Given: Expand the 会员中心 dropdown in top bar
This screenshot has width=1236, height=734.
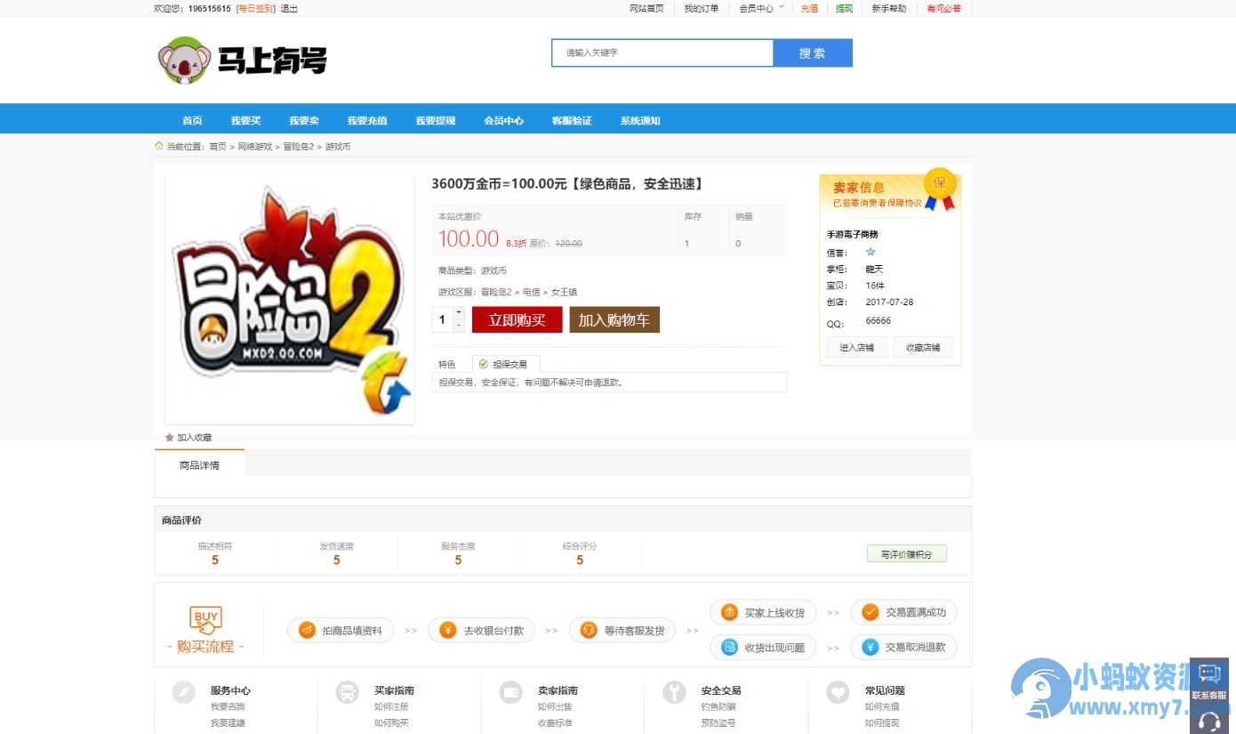Looking at the screenshot, I should point(762,8).
